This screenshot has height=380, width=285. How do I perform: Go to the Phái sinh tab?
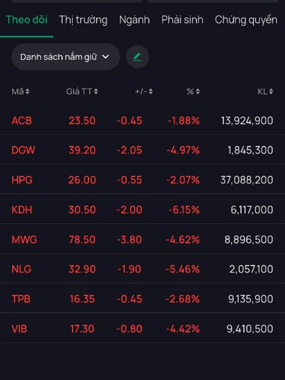[x=182, y=20]
